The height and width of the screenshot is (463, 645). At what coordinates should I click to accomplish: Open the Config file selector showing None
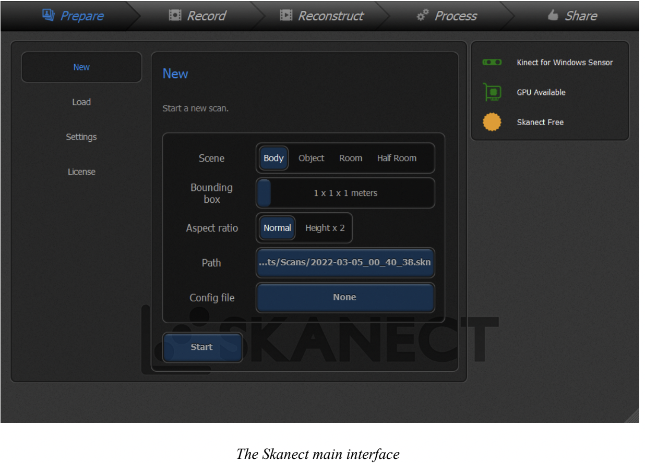click(x=345, y=297)
